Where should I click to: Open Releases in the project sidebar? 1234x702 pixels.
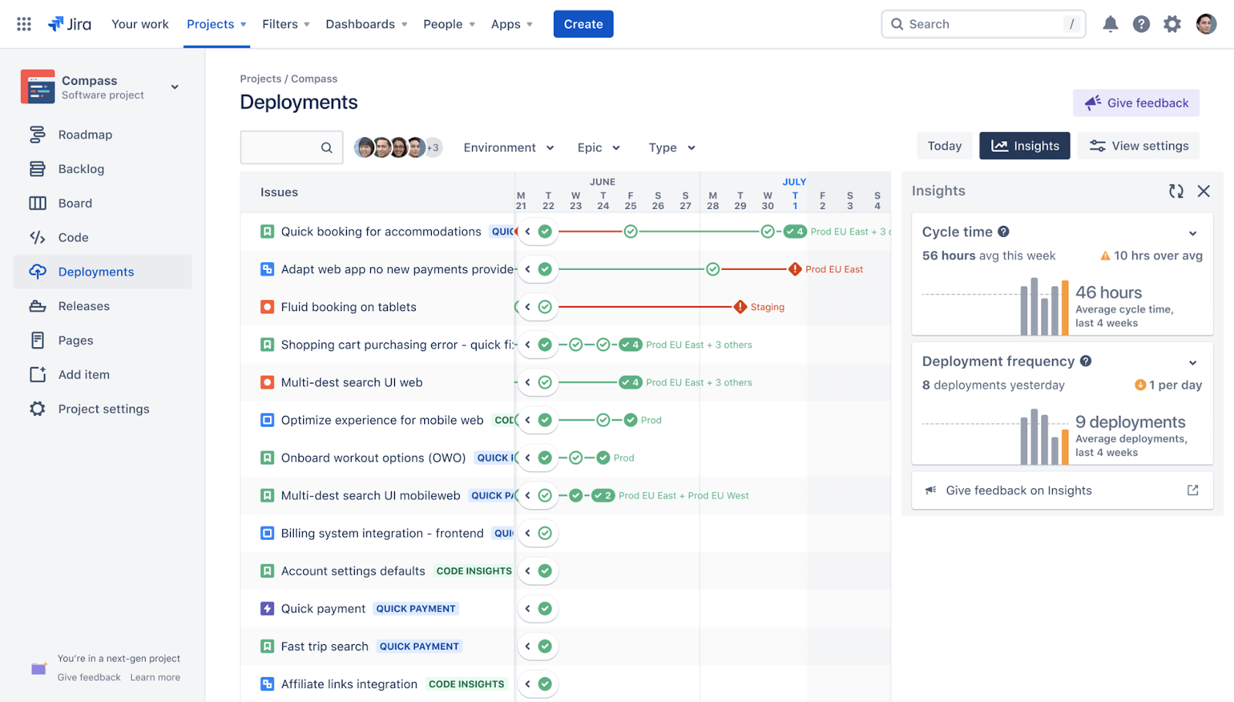click(83, 305)
